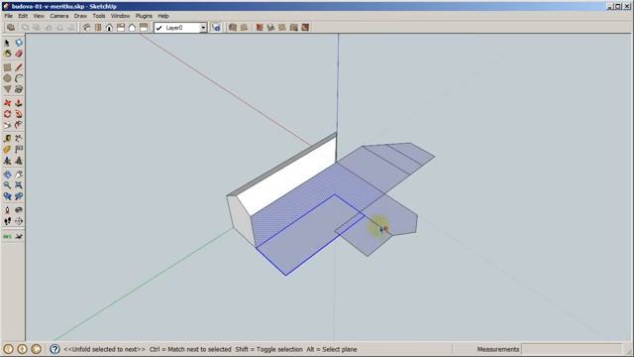Select the Orbit camera tool
634x357 pixels.
click(7, 175)
